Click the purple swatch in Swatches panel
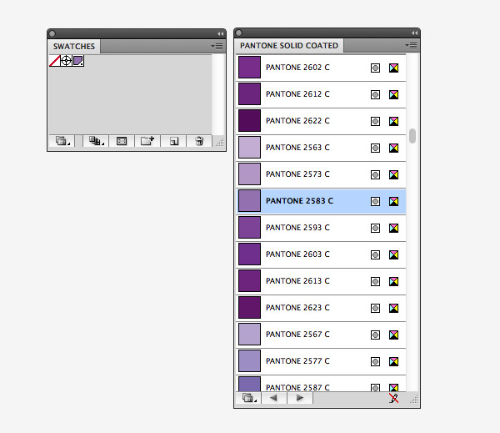The image size is (500, 433). 77,61
